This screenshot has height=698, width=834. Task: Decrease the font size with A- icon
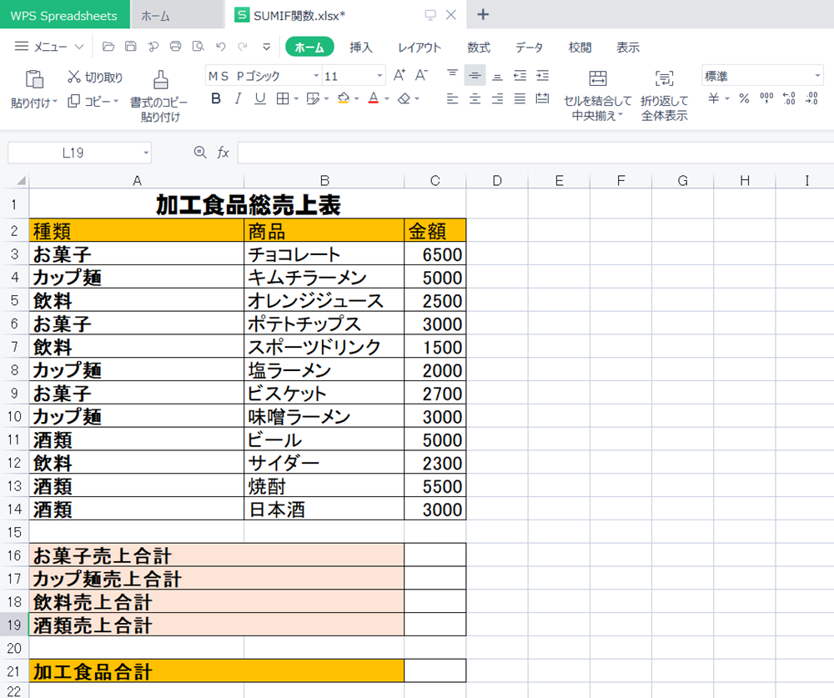click(421, 75)
